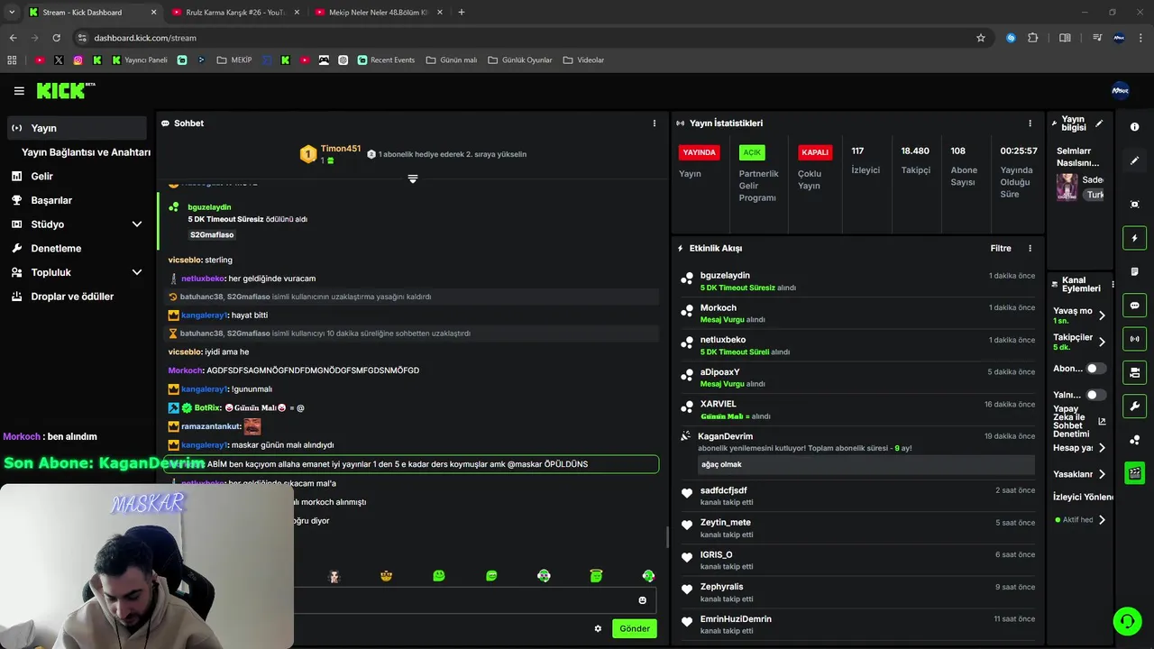Toggle the server panel icon in right rail
Screen dimensions: 1154x649
pos(1134,372)
